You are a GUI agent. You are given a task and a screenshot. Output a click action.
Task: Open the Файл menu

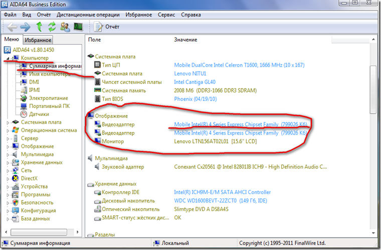click(x=10, y=15)
